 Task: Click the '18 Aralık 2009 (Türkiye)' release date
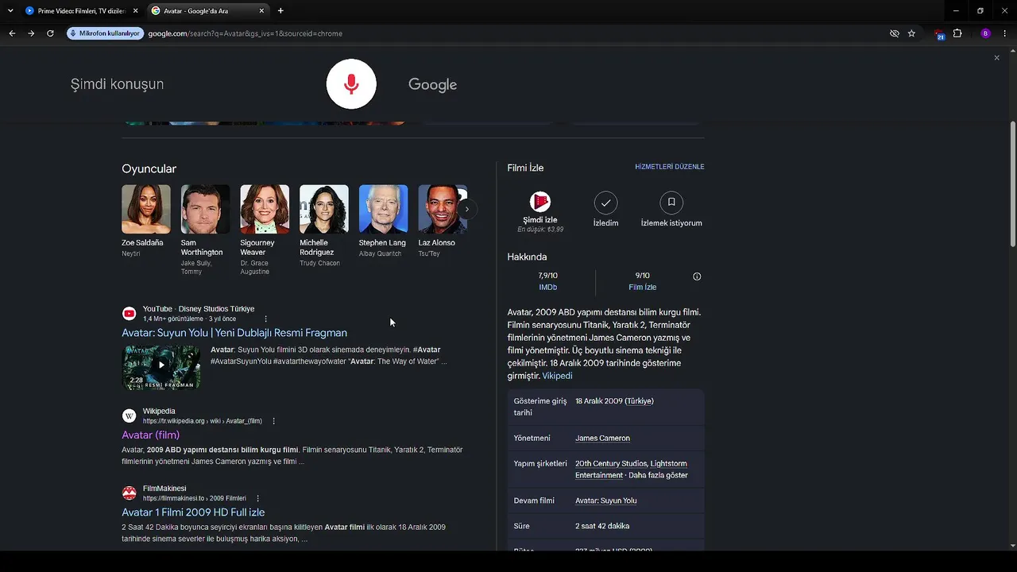pyautogui.click(x=614, y=401)
